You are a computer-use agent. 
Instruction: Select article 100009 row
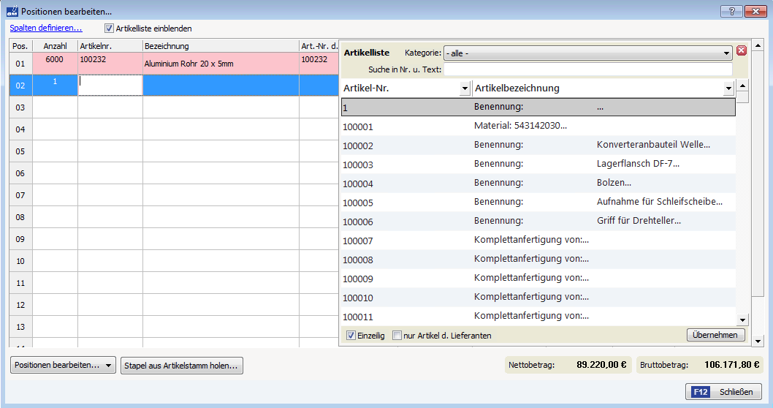coord(538,279)
